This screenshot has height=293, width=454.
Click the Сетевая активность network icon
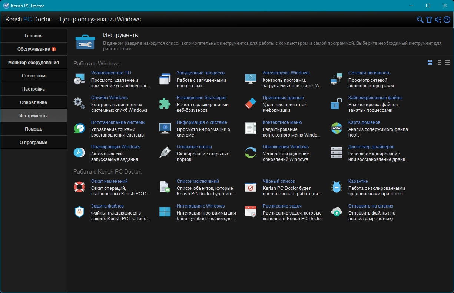tap(337, 79)
